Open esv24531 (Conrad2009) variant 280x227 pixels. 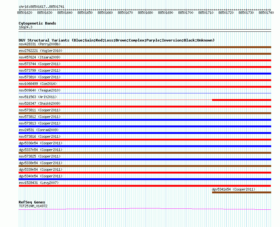(x=39, y=130)
